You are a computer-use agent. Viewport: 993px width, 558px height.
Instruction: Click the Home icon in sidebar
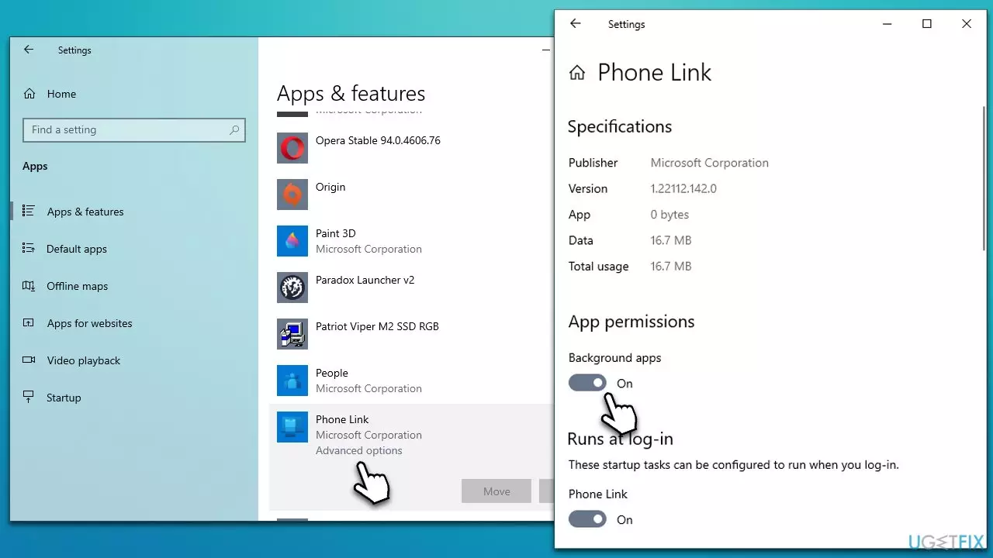coord(29,94)
